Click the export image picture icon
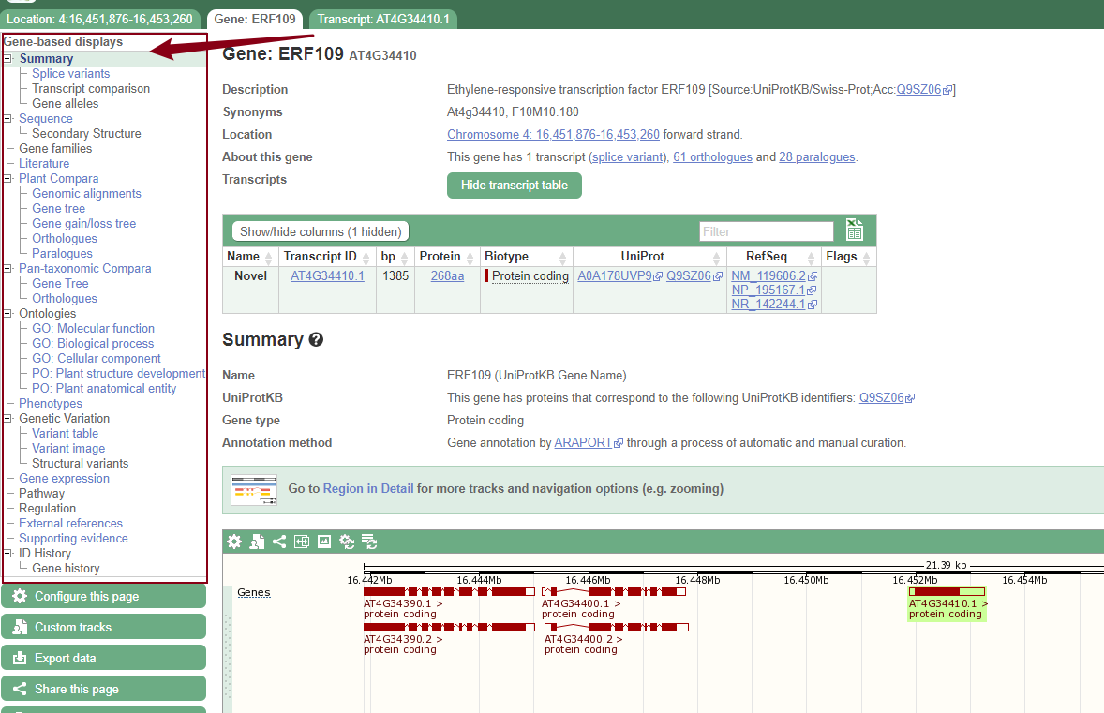The width and height of the screenshot is (1104, 713). pyautogui.click(x=324, y=542)
